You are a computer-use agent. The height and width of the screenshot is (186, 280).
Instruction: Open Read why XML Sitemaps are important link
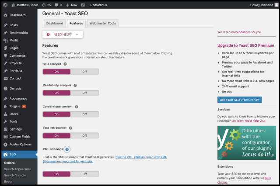(x=105, y=159)
